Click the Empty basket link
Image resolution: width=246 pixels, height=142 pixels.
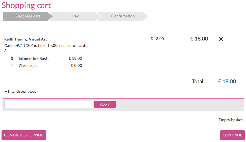coord(231,120)
